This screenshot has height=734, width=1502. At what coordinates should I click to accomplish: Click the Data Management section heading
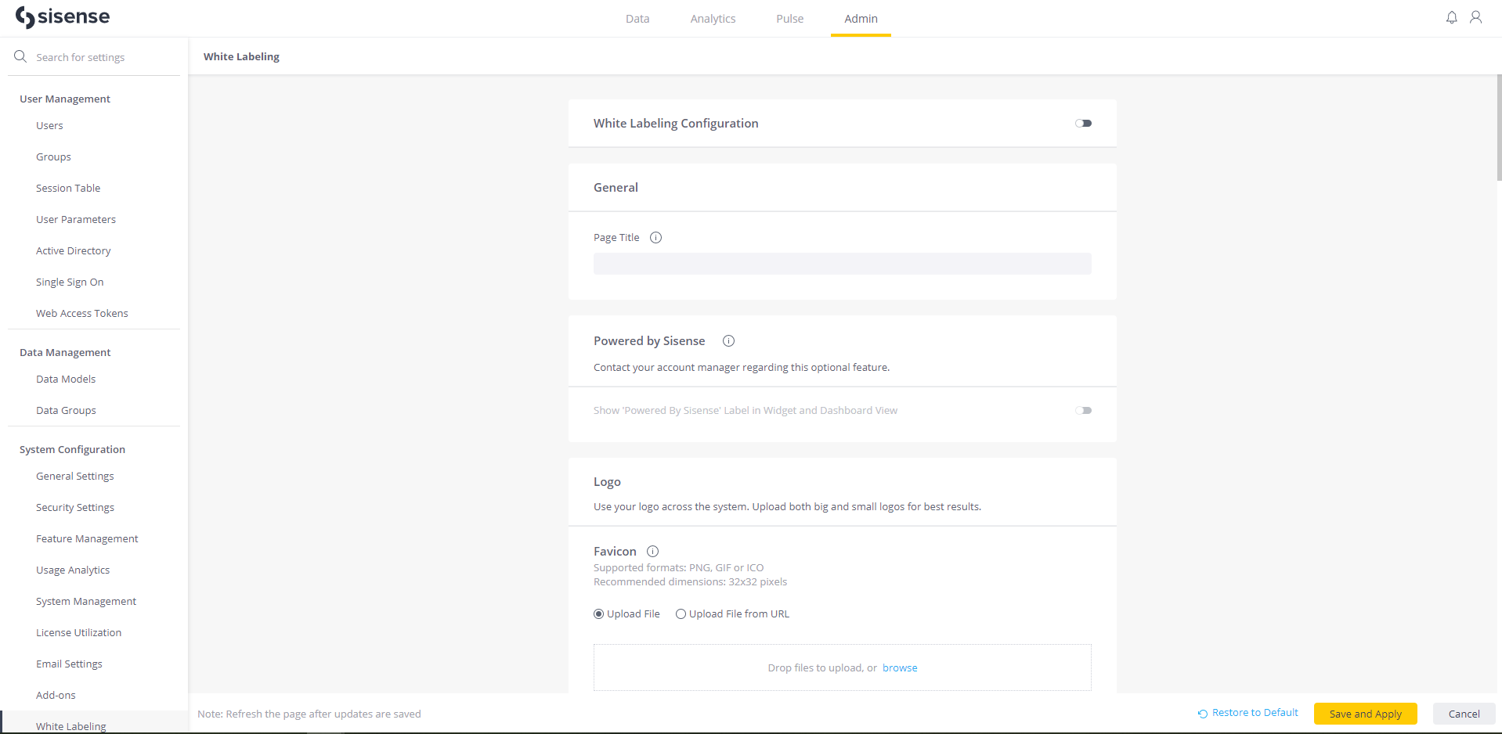[x=65, y=353]
